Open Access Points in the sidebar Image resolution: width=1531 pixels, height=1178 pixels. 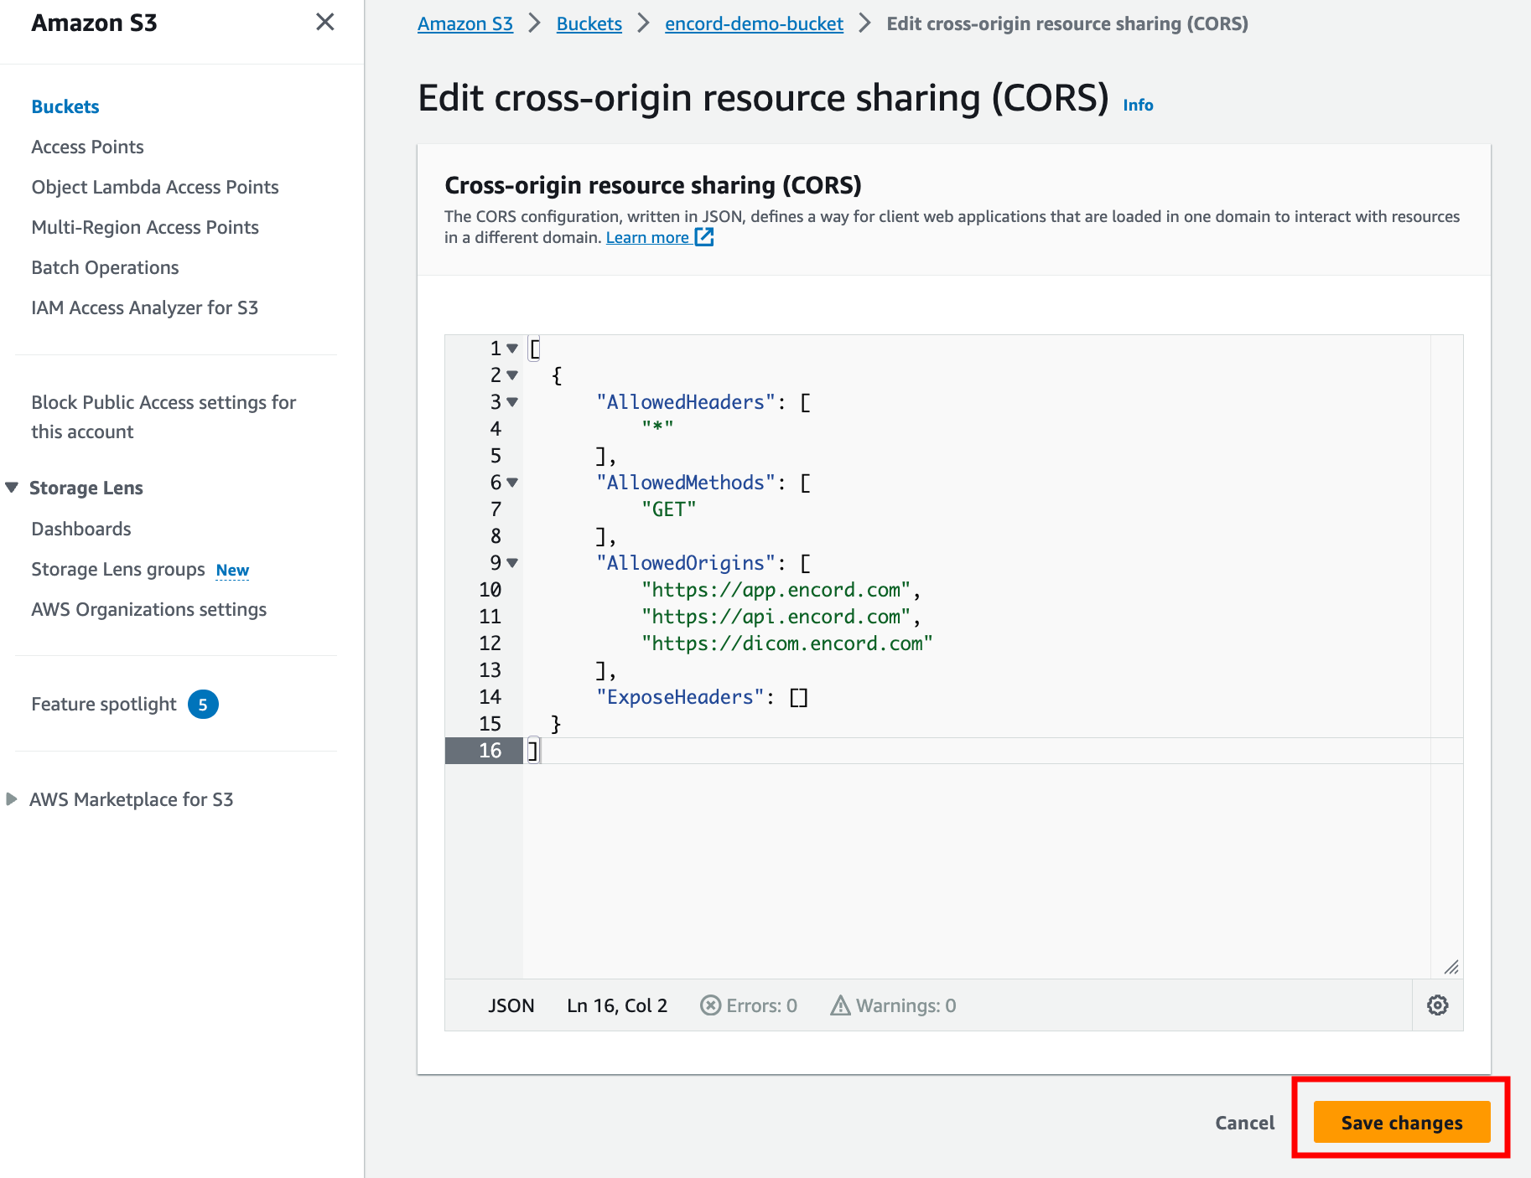tap(87, 147)
